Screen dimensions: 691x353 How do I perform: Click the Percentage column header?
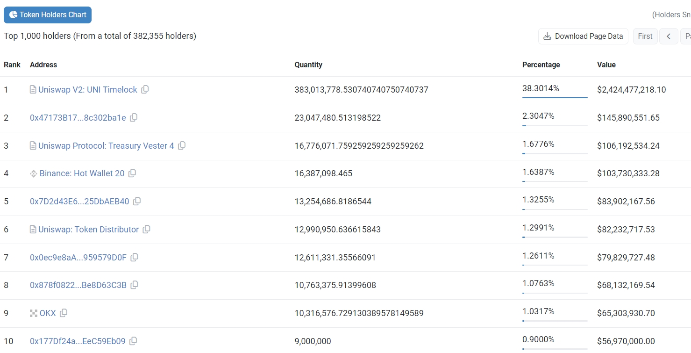point(541,65)
